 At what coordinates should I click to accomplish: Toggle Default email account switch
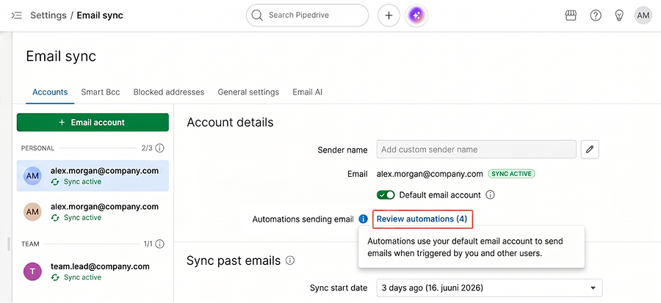pos(386,195)
